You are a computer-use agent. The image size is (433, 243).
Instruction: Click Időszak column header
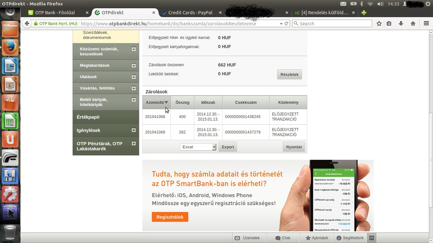(x=208, y=102)
